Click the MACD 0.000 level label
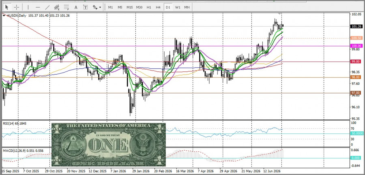Image resolution: width=365 pixels, height=175 pixels. click(x=356, y=158)
